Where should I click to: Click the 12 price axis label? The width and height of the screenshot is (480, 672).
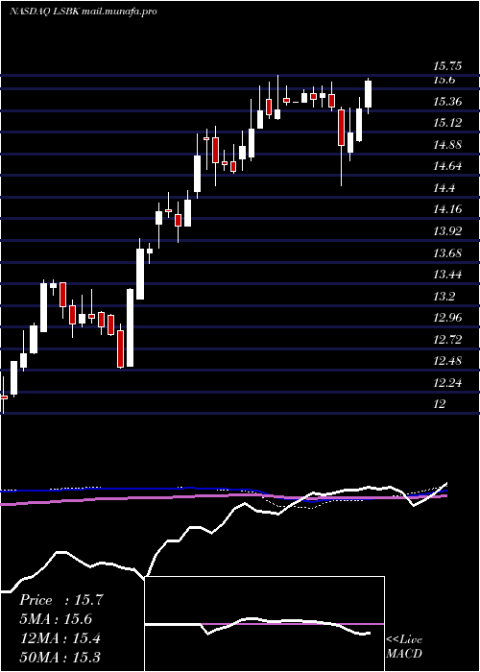coord(440,404)
